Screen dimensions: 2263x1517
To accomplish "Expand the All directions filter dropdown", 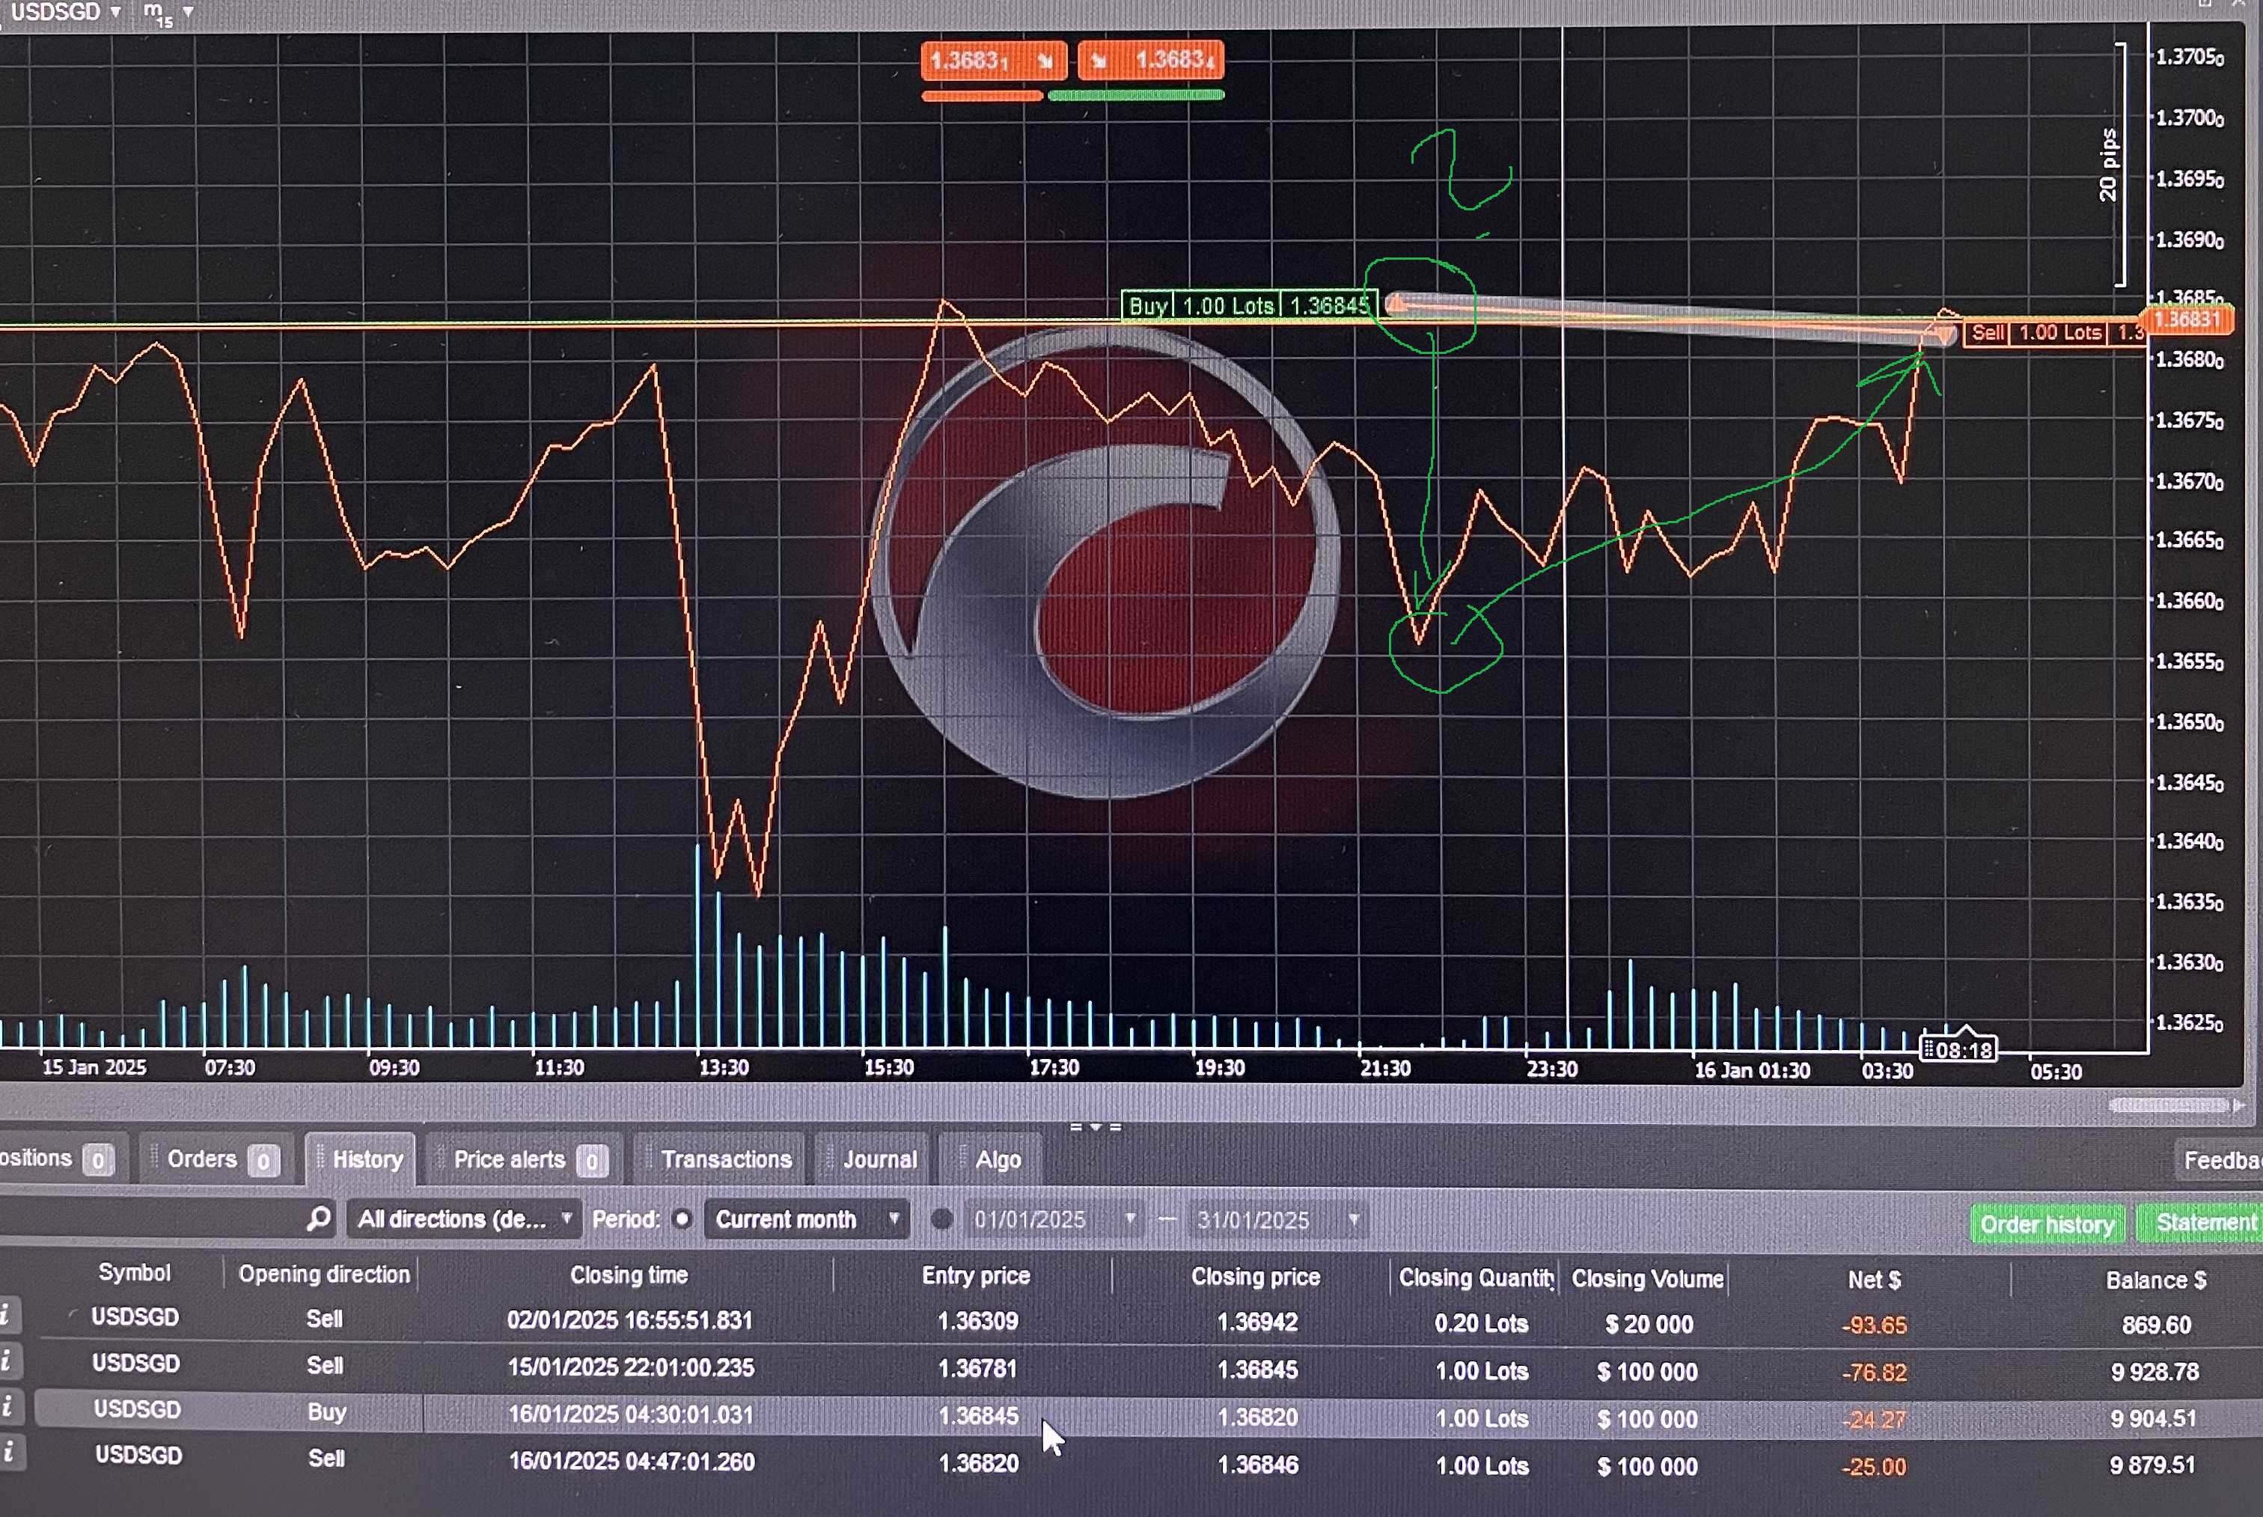I will pyautogui.click(x=463, y=1219).
